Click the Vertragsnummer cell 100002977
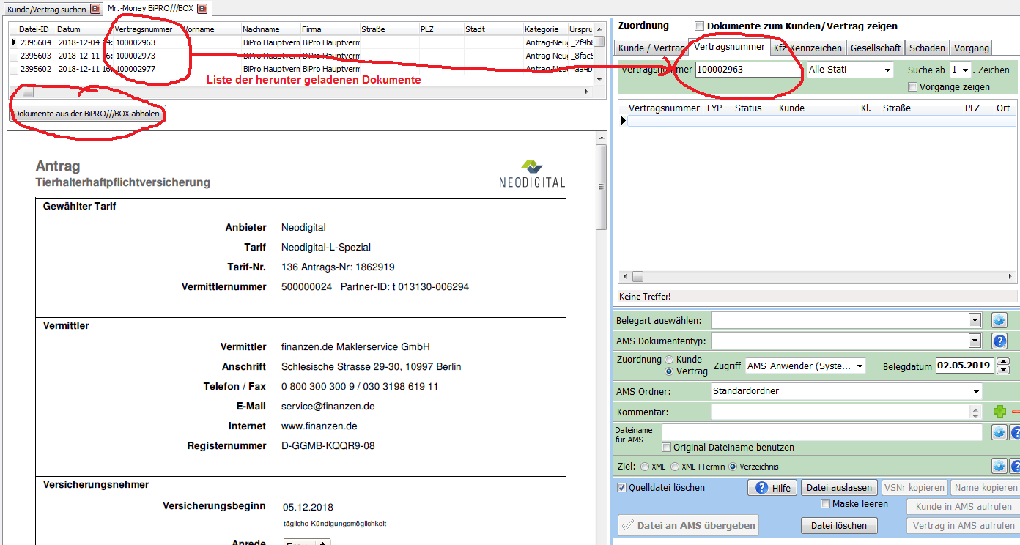 (x=147, y=69)
